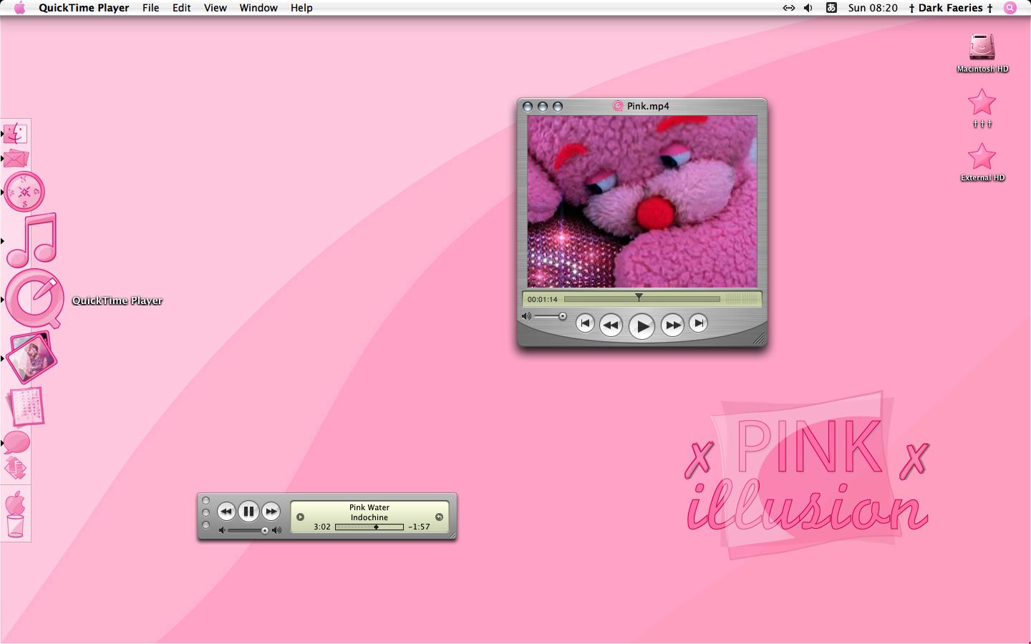Viewport: 1031px width, 644px height.
Task: Open the Help menu
Action: click(x=301, y=8)
